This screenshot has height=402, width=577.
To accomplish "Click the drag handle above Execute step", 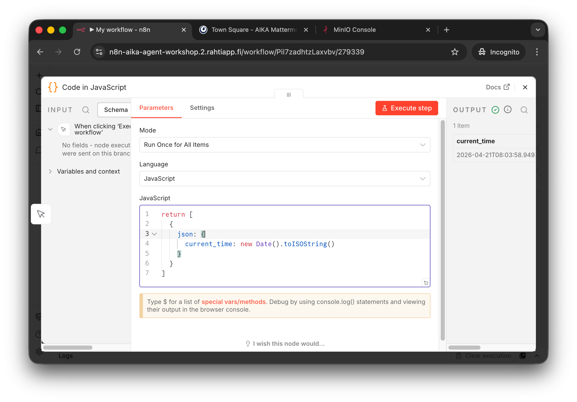I will coord(288,95).
